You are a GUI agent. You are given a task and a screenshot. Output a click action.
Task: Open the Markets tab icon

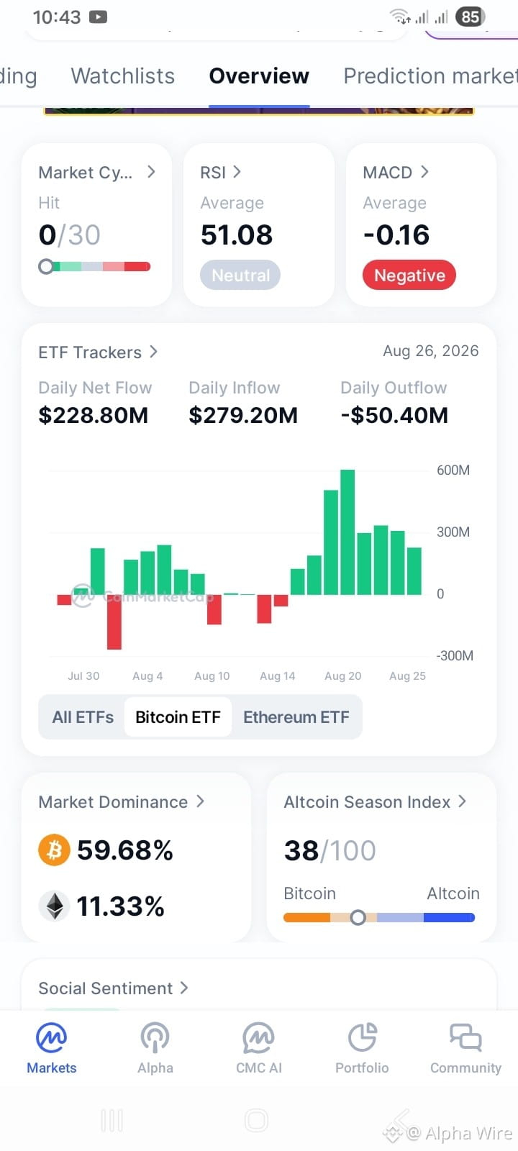point(51,1037)
